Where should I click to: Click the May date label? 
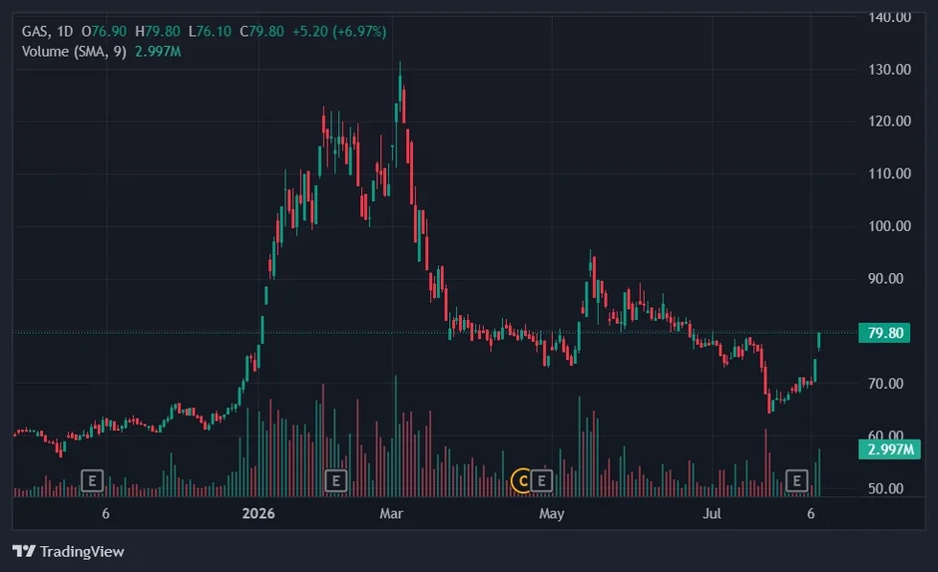click(552, 513)
